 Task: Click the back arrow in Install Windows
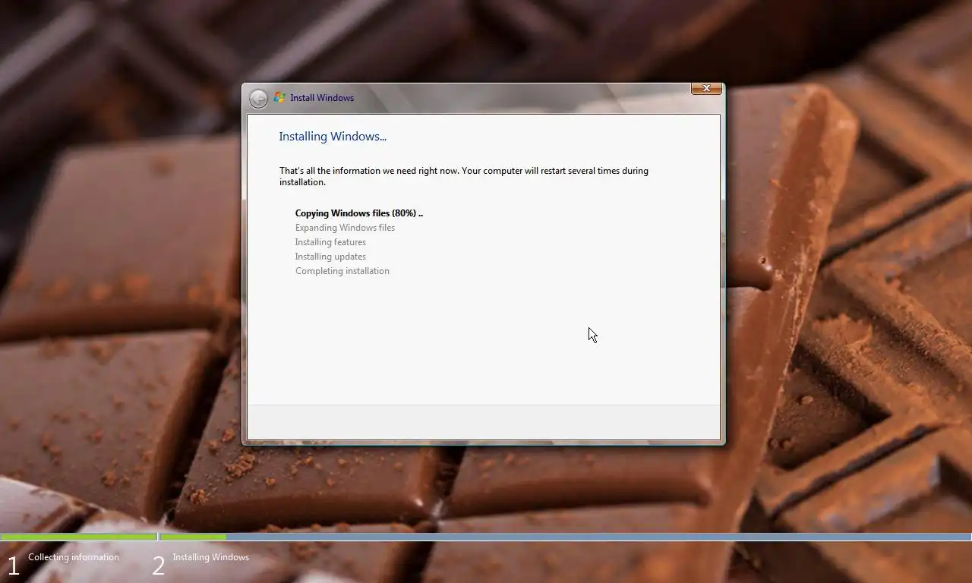click(258, 99)
